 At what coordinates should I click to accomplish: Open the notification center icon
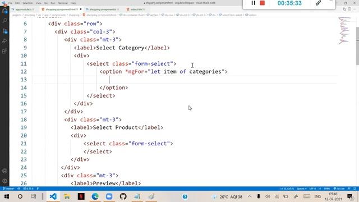(350, 196)
